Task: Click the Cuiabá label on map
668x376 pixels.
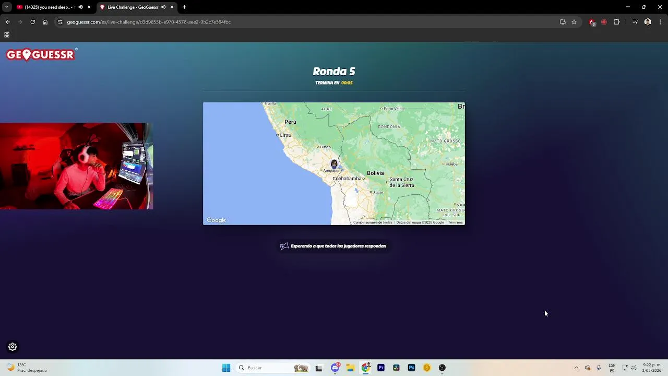Action: (450, 164)
